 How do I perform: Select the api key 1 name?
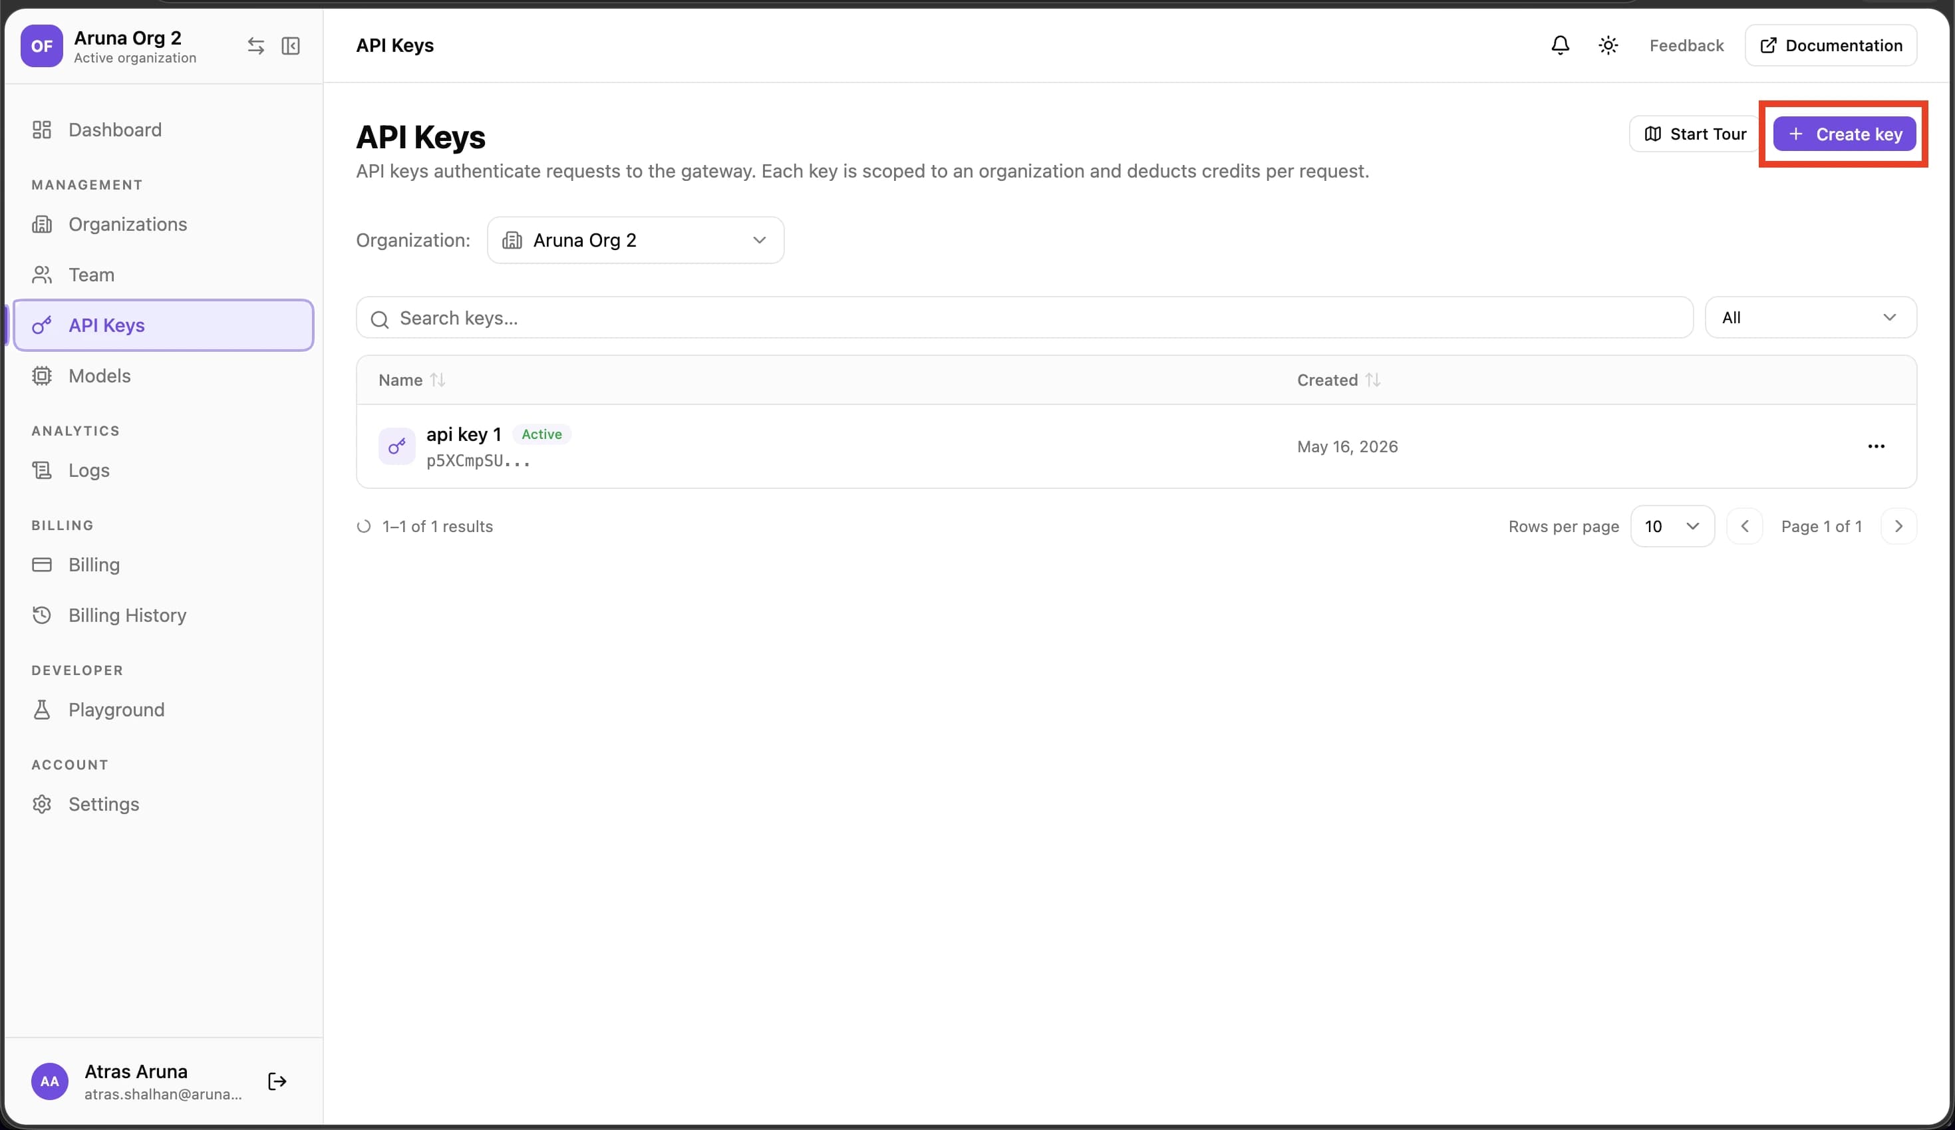tap(463, 434)
